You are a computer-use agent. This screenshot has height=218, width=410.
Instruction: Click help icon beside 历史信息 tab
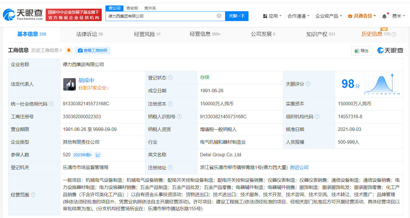tap(394, 34)
